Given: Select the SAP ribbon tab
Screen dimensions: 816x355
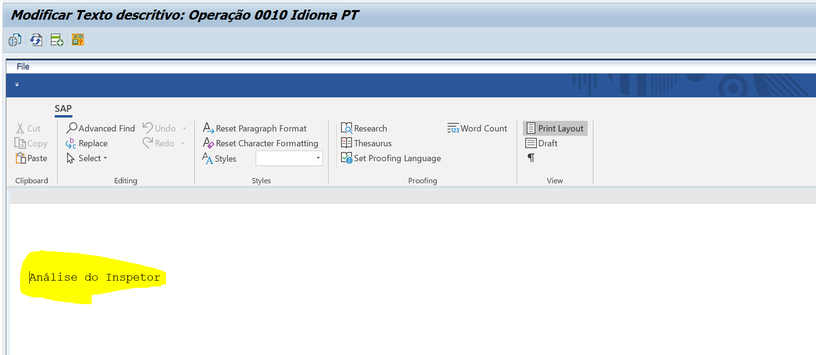Looking at the screenshot, I should tap(63, 109).
